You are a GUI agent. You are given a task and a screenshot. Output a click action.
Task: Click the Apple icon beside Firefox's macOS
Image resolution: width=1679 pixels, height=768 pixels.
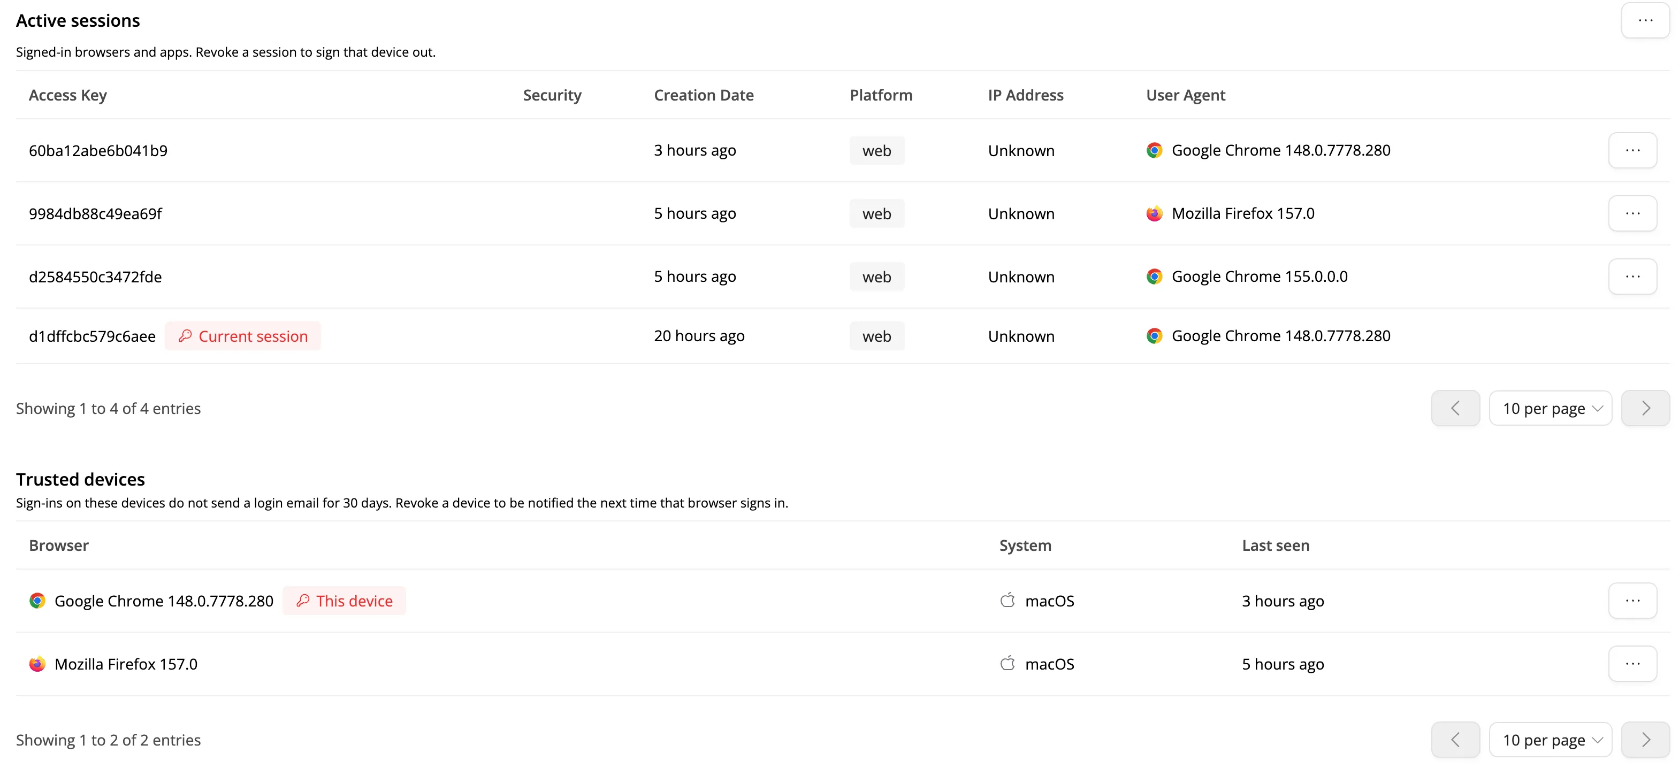click(1008, 663)
